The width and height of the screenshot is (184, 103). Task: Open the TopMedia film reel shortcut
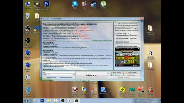click(28, 92)
